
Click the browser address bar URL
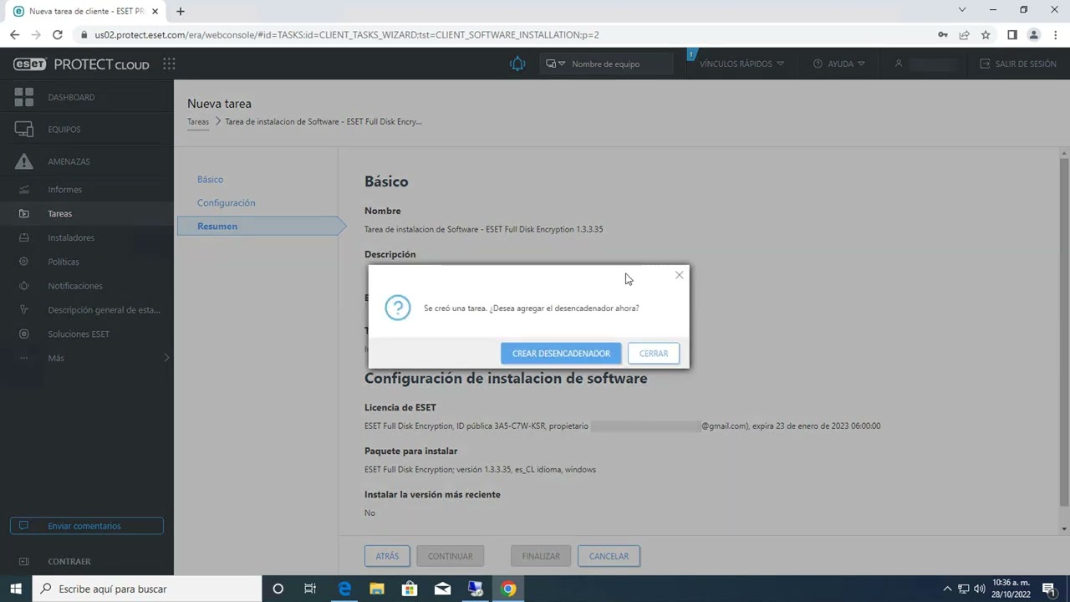[x=347, y=35]
